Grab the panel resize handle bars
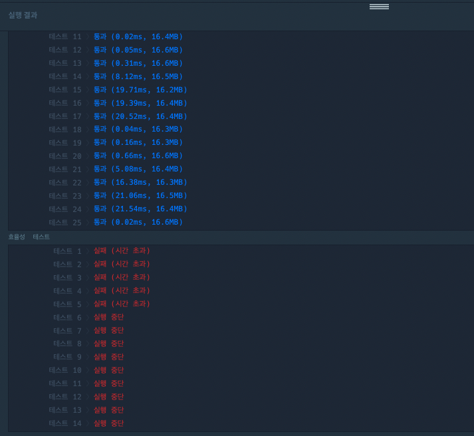Screen dimensions: 474x436 click(379, 7)
